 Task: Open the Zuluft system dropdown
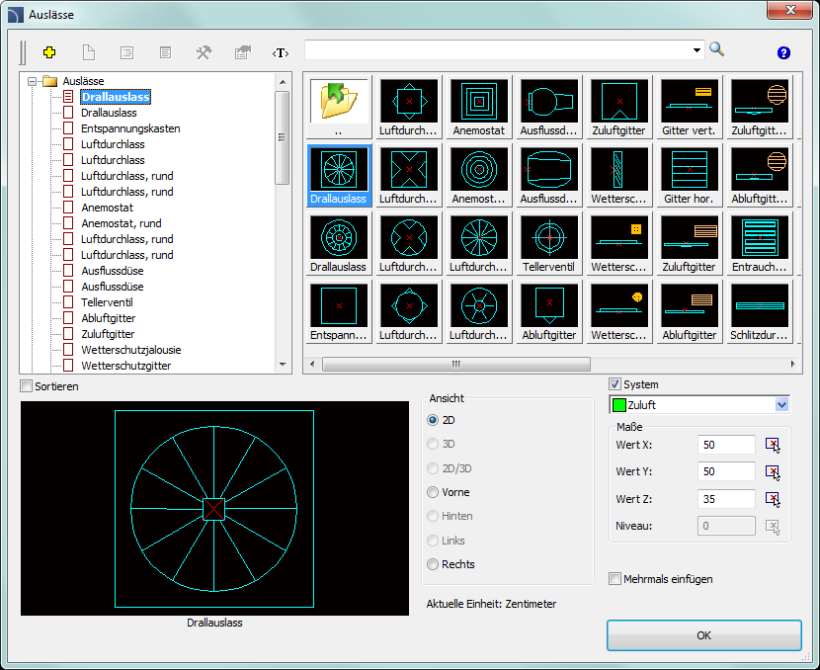tap(781, 404)
